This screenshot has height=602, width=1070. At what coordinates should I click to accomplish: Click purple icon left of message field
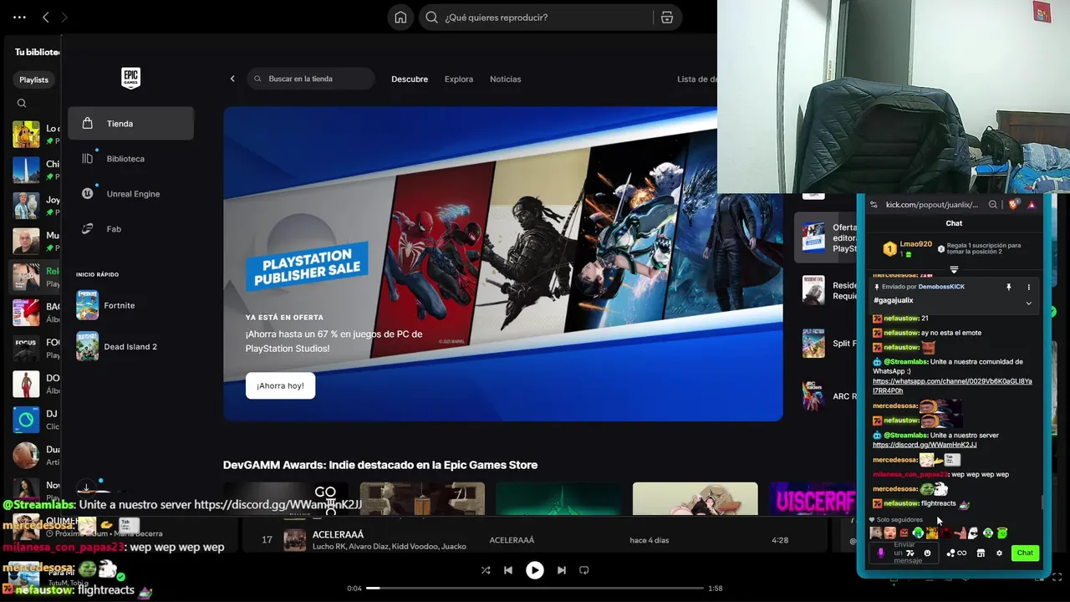point(881,553)
